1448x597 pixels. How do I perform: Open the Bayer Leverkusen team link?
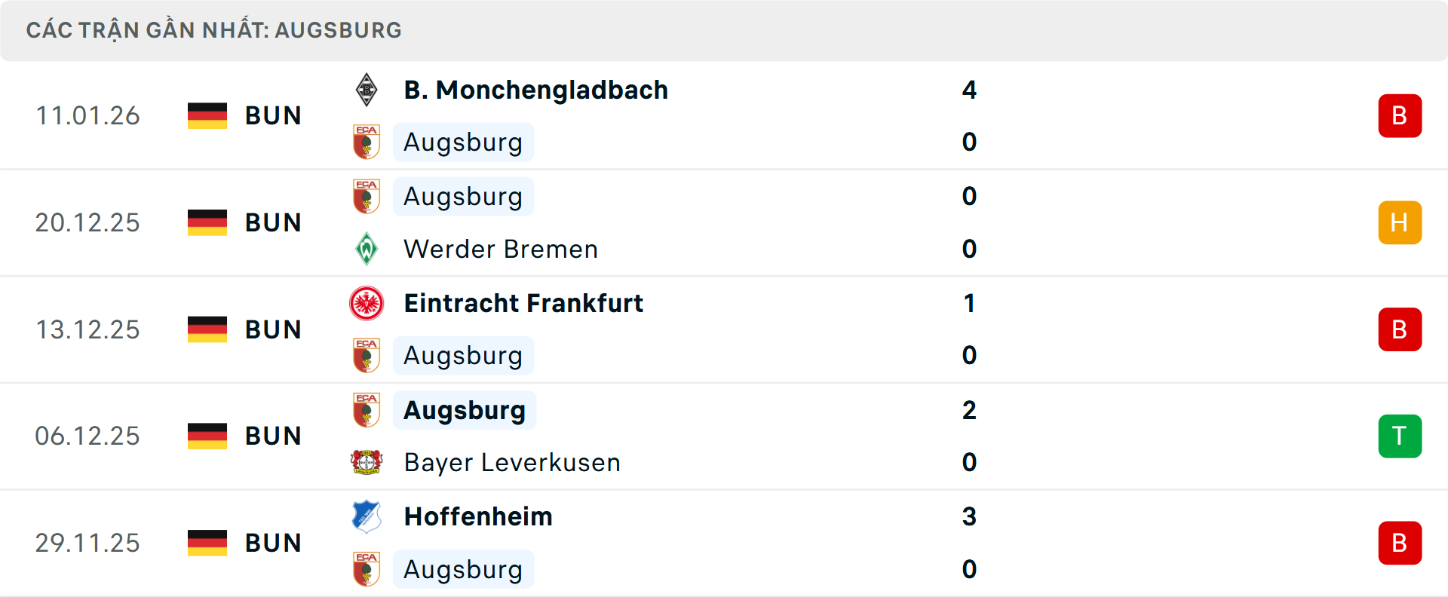click(512, 462)
